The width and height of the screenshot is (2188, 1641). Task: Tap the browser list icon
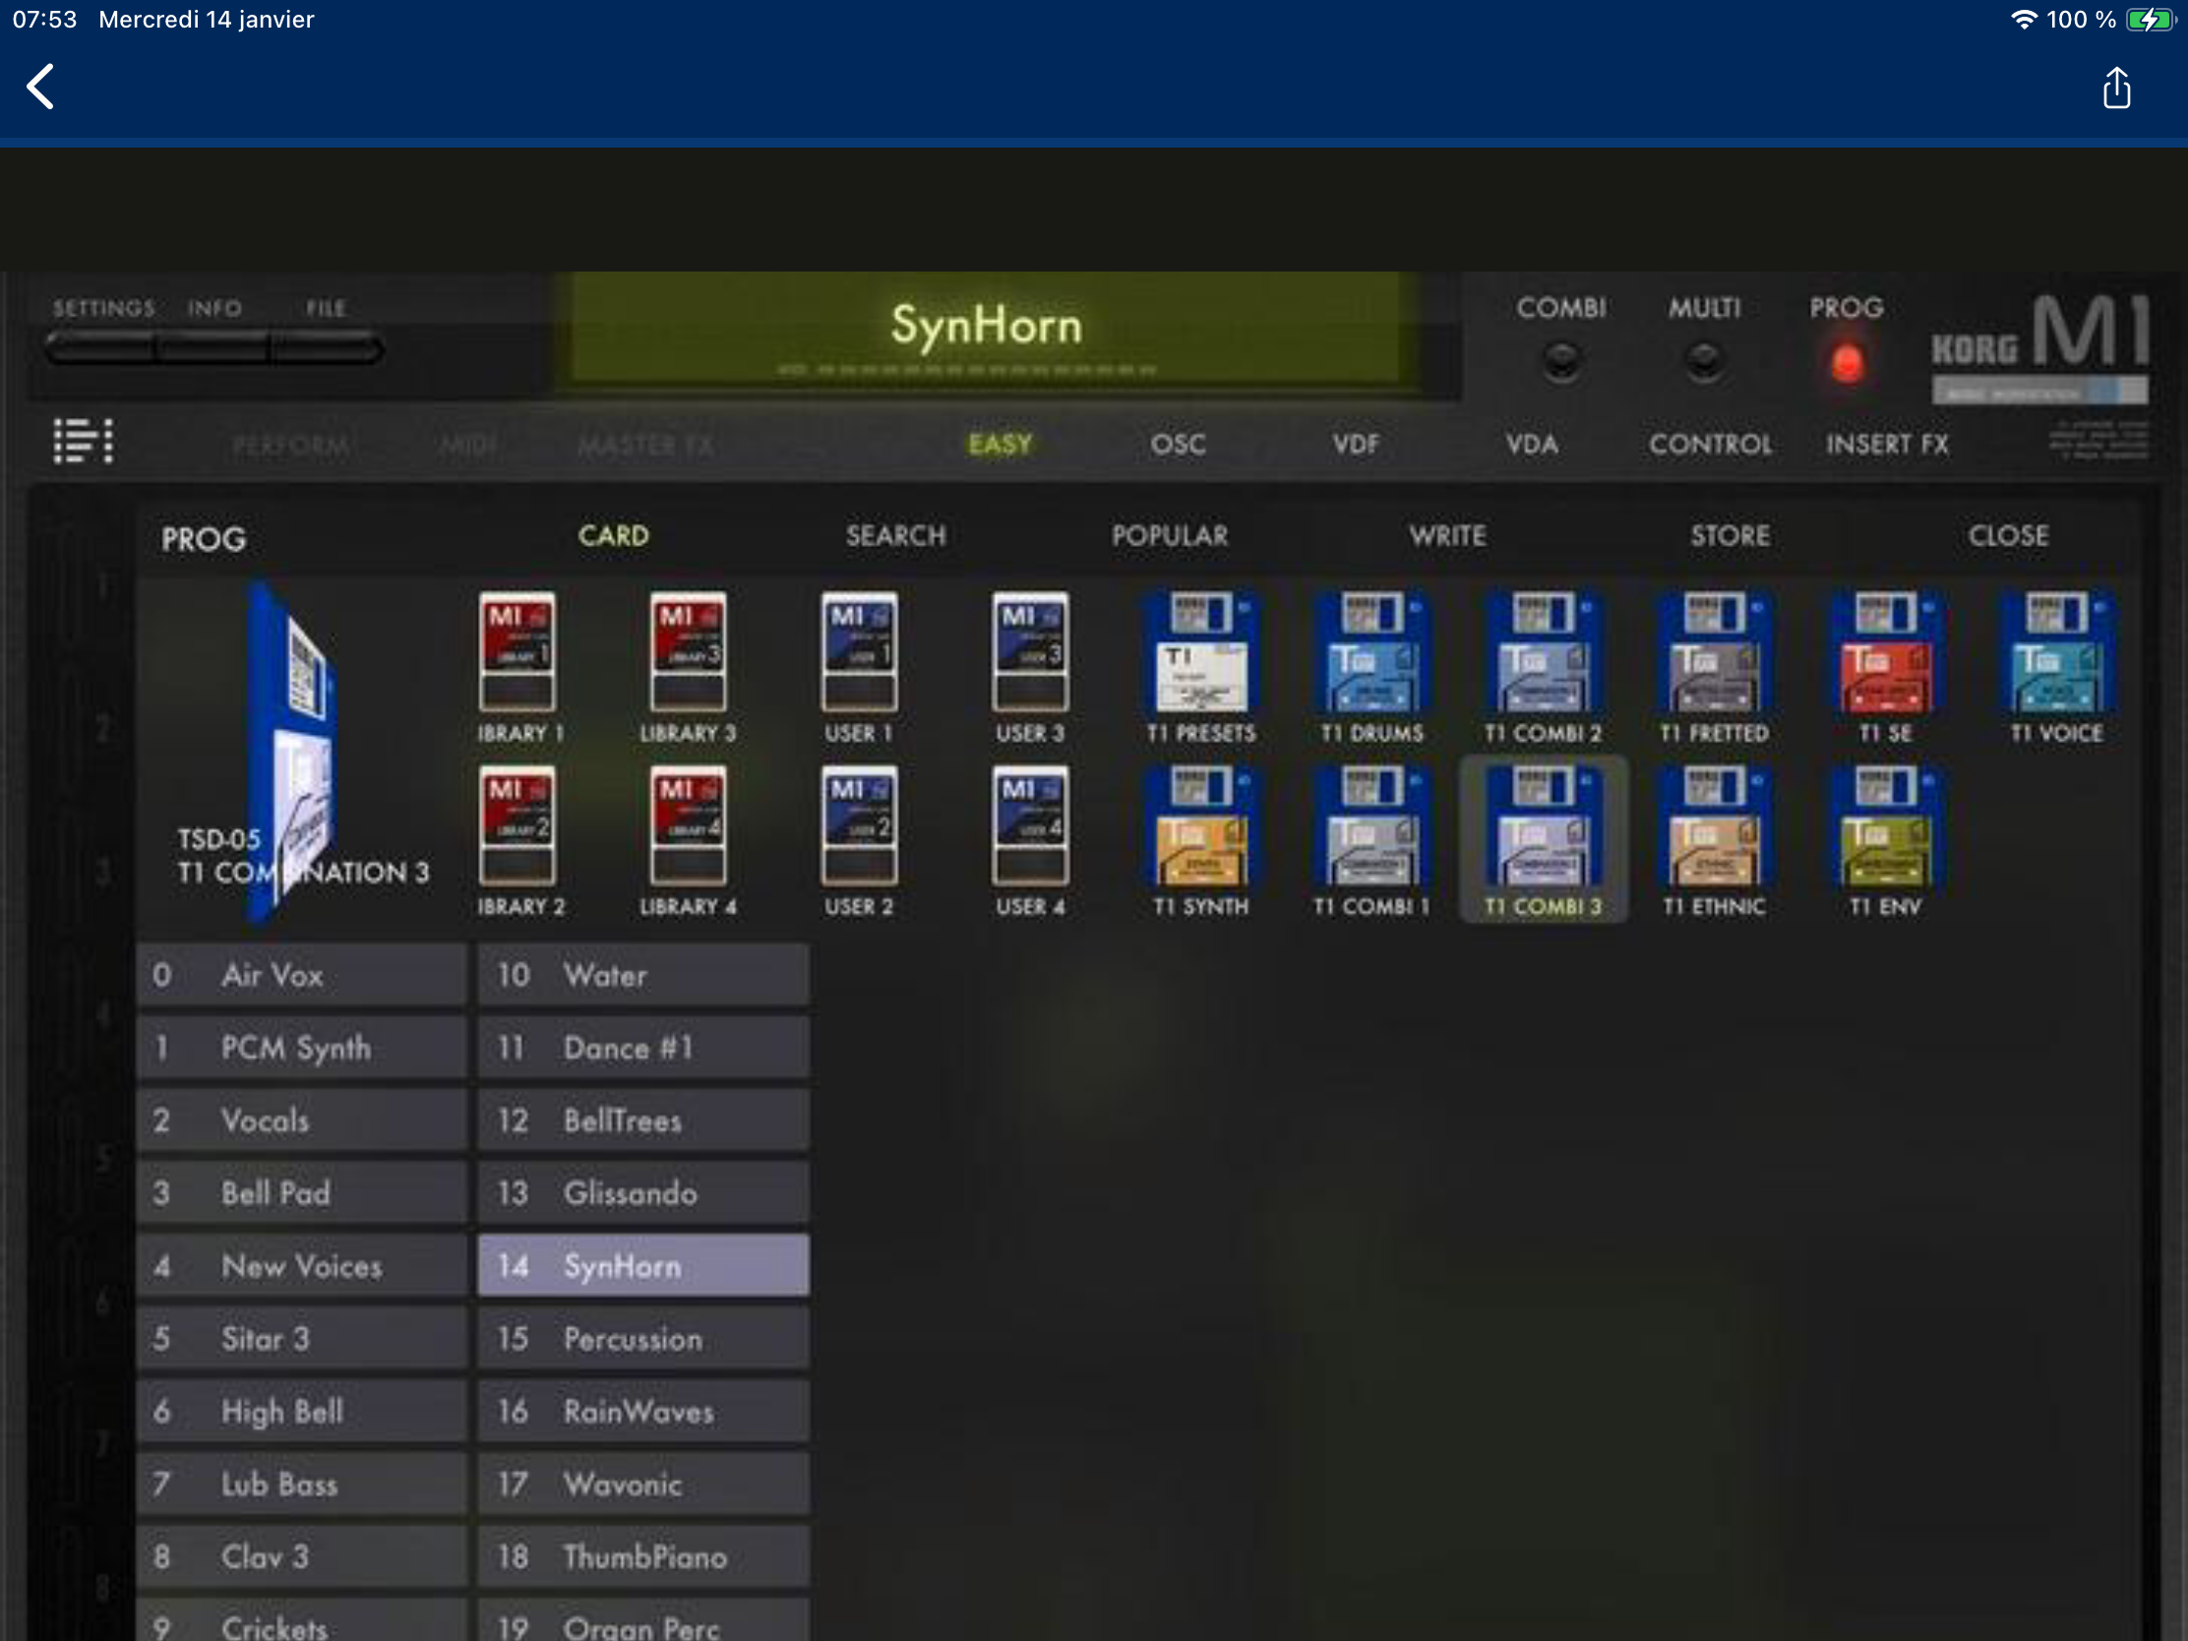(83, 441)
